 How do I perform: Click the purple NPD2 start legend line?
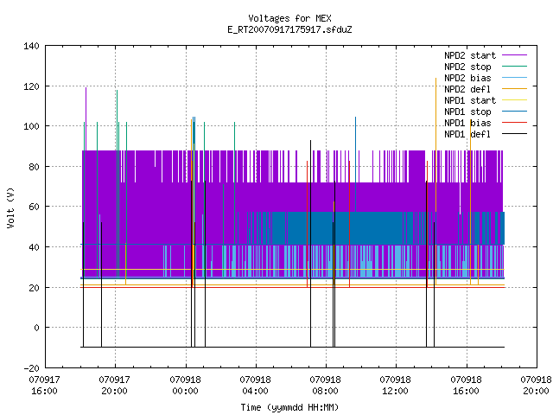pos(515,55)
